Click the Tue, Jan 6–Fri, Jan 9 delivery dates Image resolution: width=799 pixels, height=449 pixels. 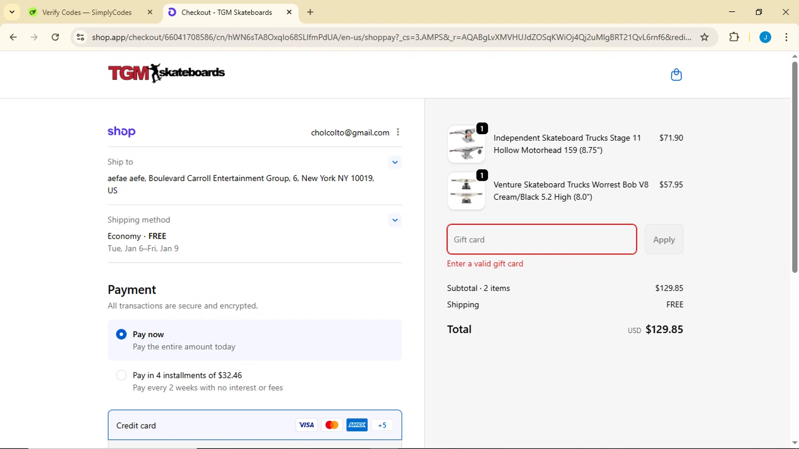click(143, 249)
